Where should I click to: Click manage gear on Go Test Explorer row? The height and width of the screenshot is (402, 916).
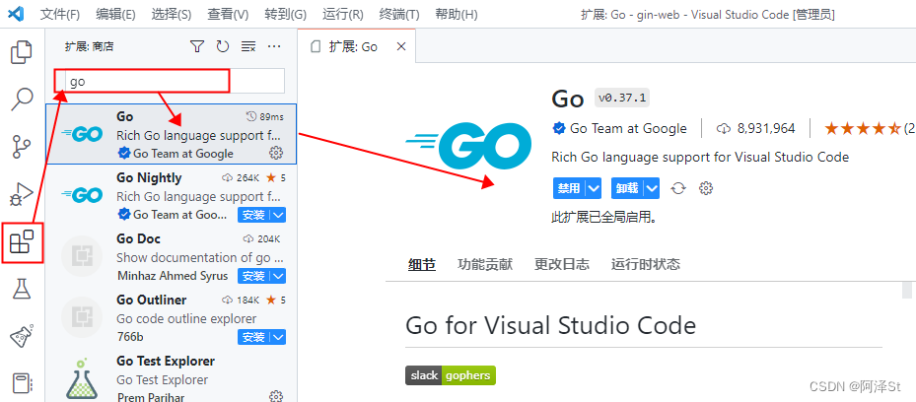276,397
